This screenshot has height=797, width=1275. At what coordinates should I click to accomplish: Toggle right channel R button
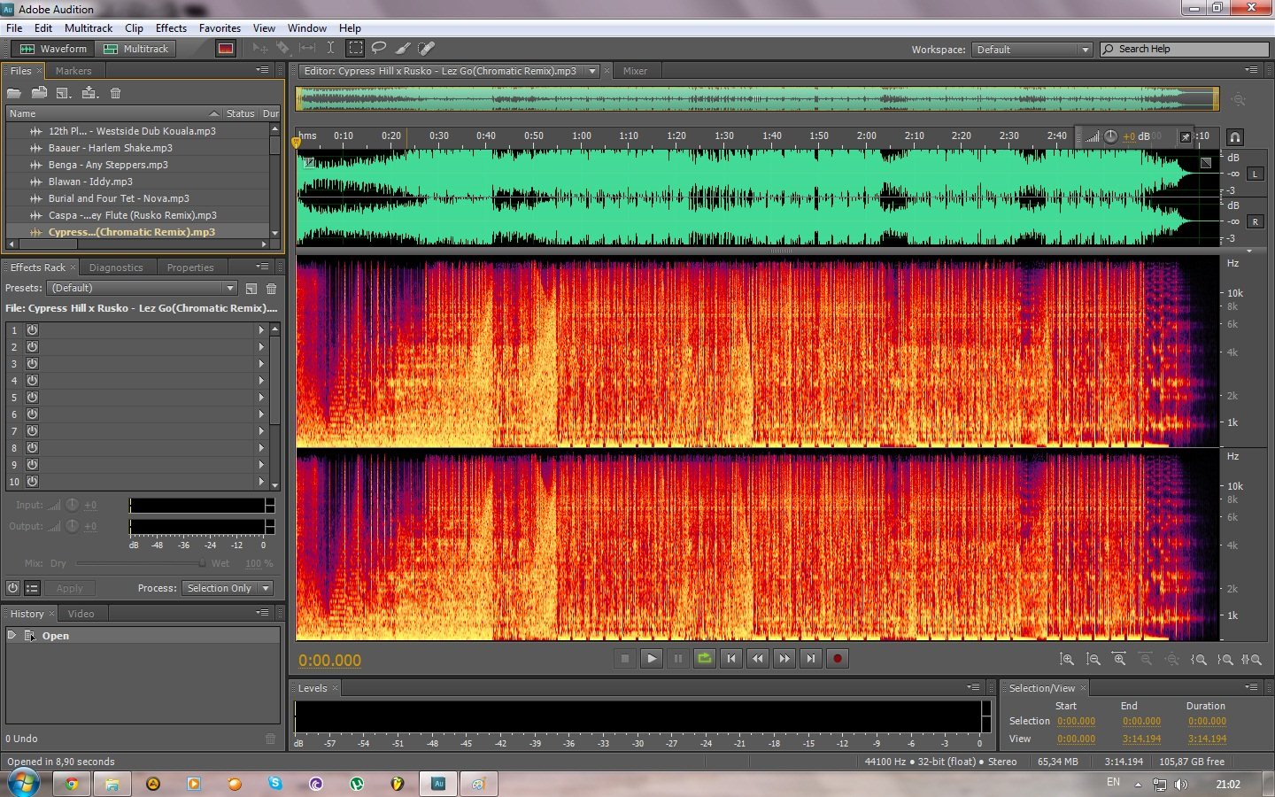pyautogui.click(x=1255, y=221)
